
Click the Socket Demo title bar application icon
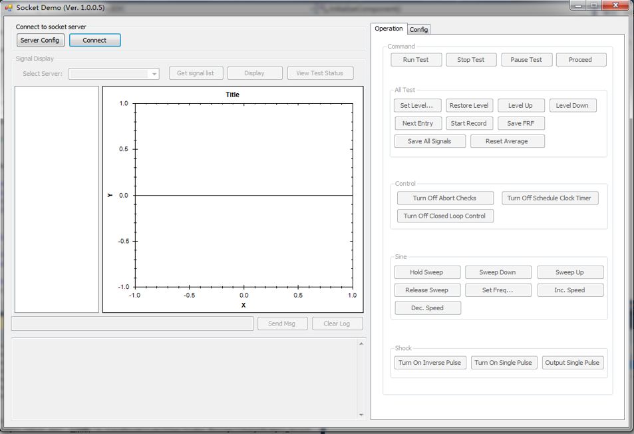8,7
